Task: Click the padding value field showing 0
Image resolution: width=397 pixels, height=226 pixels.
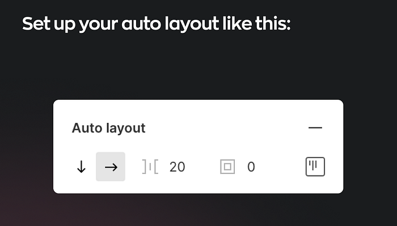Action: 251,167
